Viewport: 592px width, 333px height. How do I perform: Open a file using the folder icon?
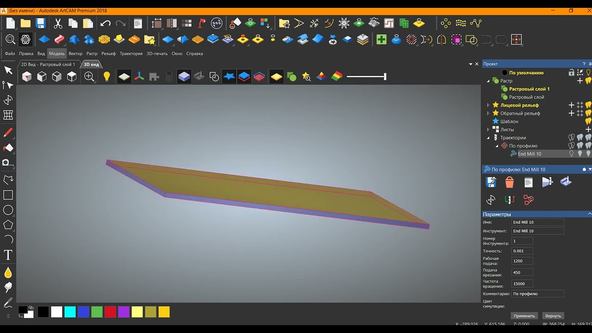coord(25,23)
